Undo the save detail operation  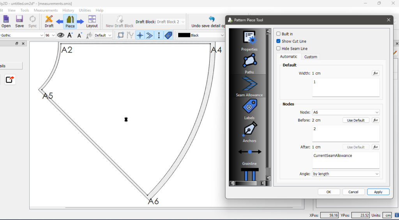tap(212, 21)
